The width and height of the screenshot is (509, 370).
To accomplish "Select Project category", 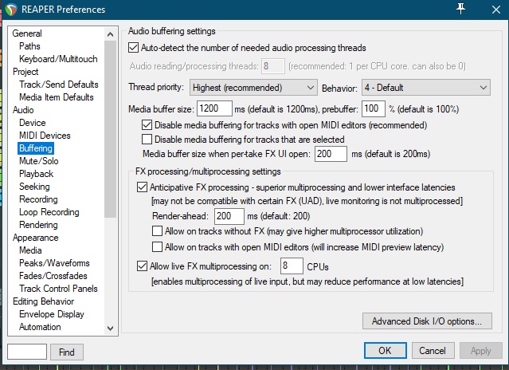I will (25, 72).
